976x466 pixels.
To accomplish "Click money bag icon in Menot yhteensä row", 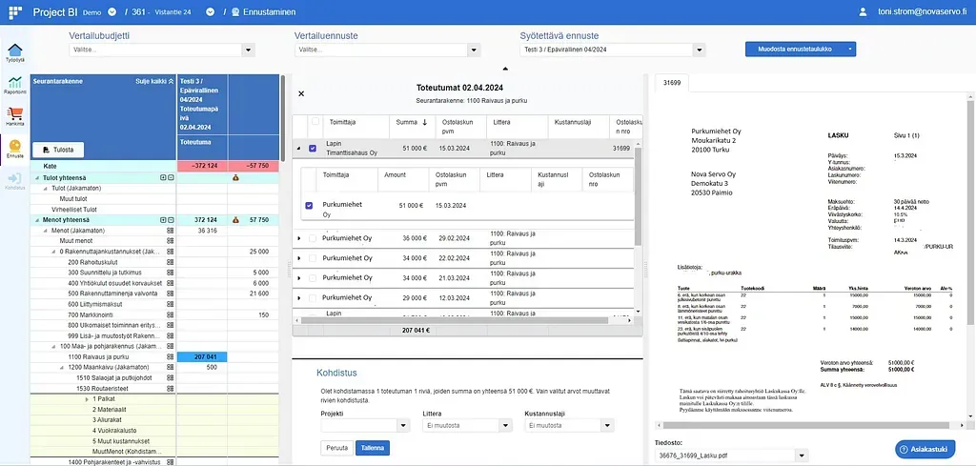I will coord(236,219).
